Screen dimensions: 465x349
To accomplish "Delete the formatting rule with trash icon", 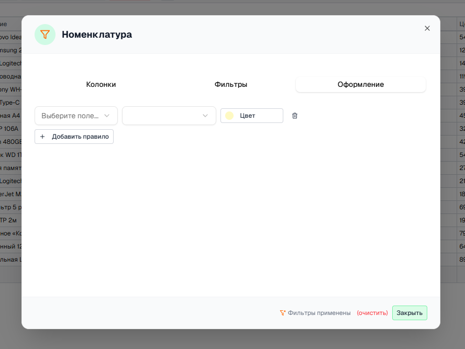I will point(295,116).
